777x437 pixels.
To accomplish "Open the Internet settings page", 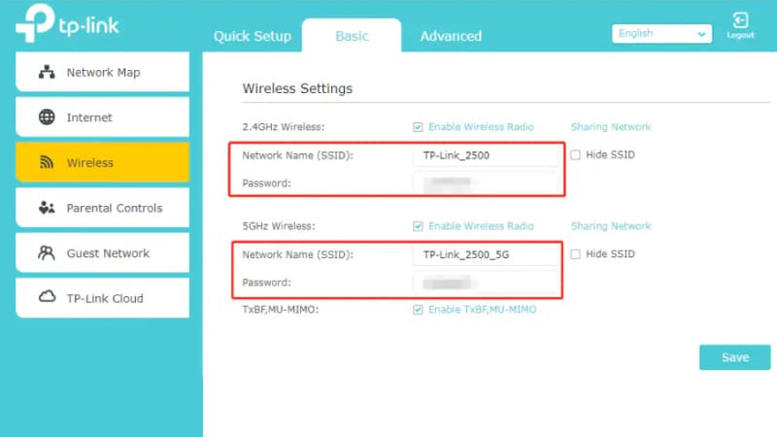I will pyautogui.click(x=103, y=117).
